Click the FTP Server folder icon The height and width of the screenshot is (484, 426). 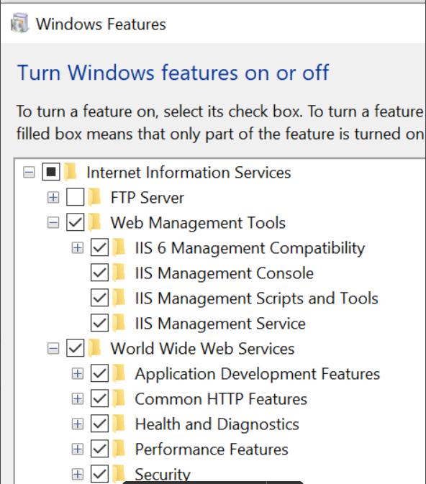pos(95,198)
